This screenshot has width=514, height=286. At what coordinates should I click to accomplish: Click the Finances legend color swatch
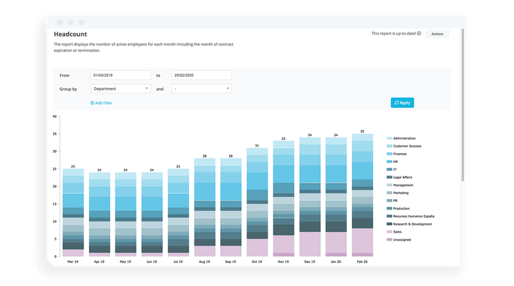[x=389, y=154]
